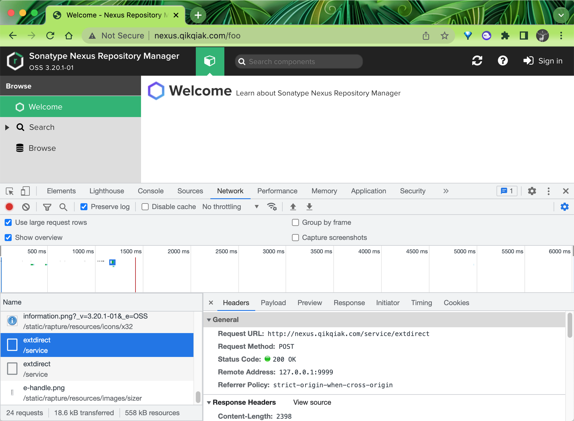
Task: Click the share page icon in the address bar
Action: 426,36
